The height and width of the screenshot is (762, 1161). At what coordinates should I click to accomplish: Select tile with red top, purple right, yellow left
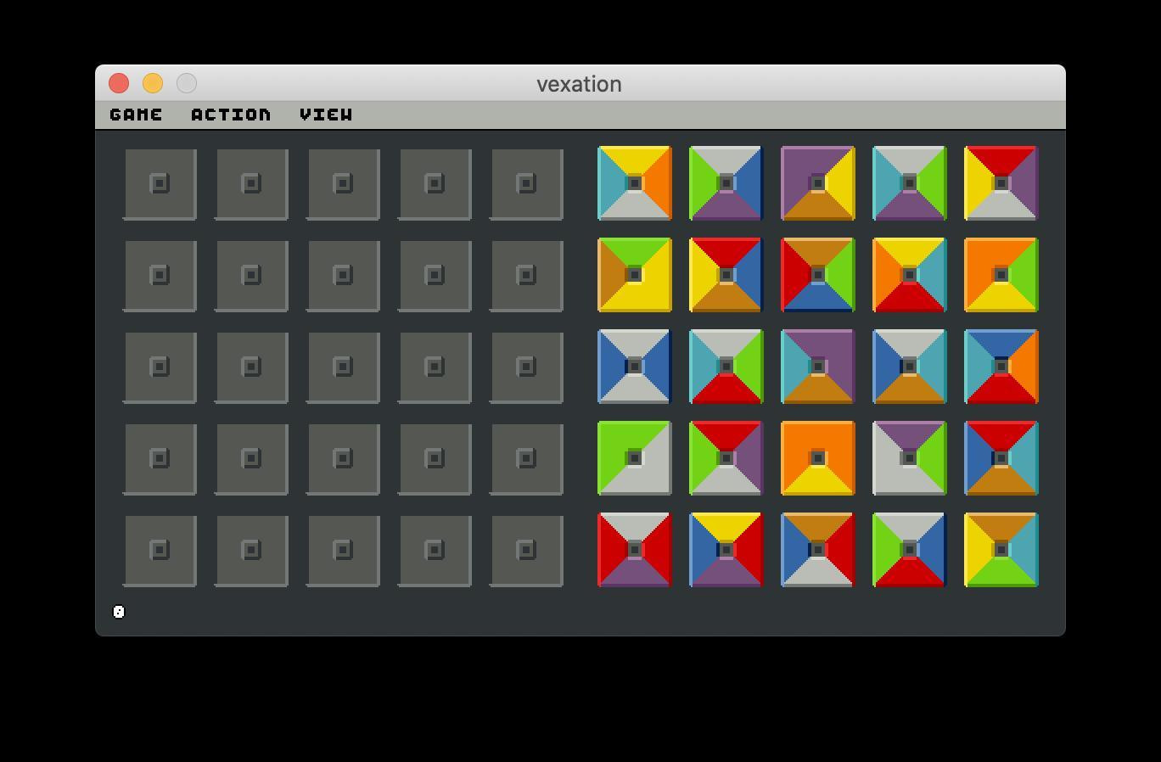click(x=1001, y=183)
